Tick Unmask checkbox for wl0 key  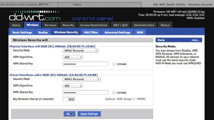click(x=114, y=64)
